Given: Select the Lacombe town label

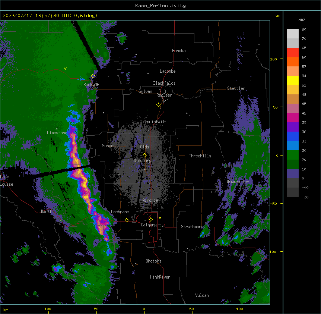Looking at the screenshot, I should coord(168,71).
